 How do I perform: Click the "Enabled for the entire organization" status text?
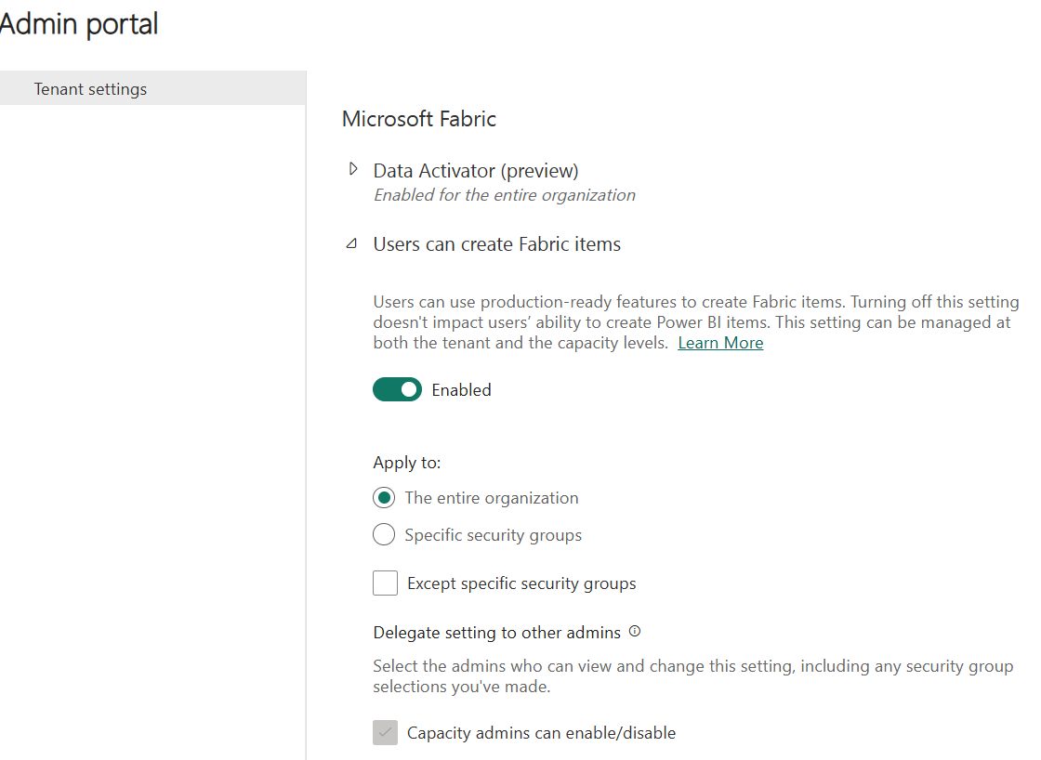(x=505, y=195)
